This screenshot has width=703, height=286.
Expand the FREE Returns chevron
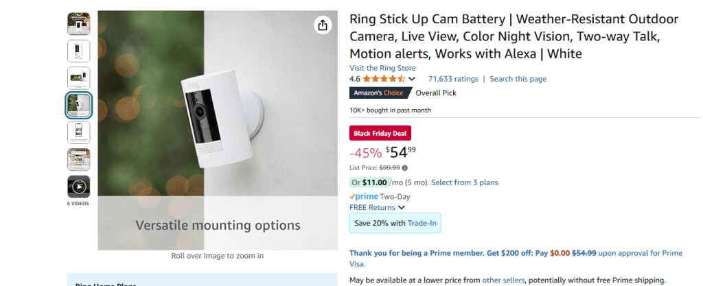(x=402, y=208)
